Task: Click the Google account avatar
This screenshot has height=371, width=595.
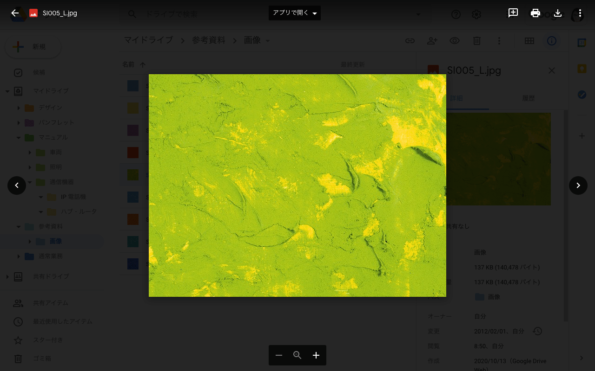Action: tap(578, 14)
